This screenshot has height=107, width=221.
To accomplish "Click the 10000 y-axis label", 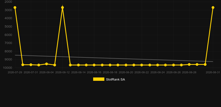I will point(8,68).
